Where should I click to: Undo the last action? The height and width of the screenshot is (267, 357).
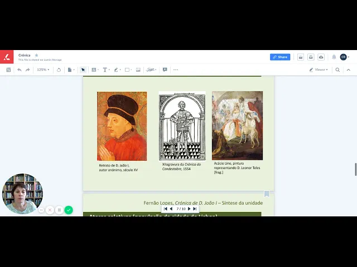(20, 70)
